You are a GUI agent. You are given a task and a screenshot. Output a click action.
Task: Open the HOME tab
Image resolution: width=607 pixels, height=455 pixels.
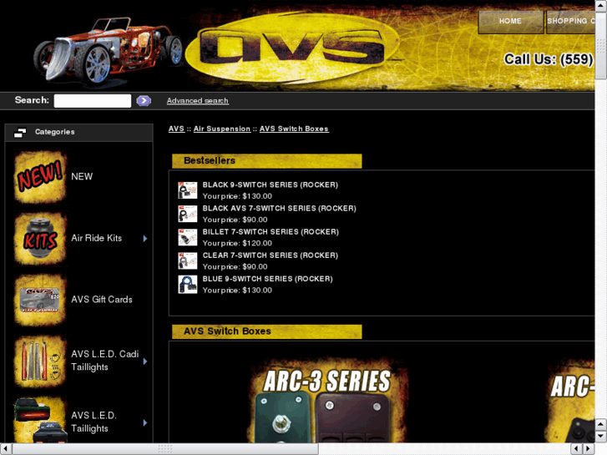(511, 22)
